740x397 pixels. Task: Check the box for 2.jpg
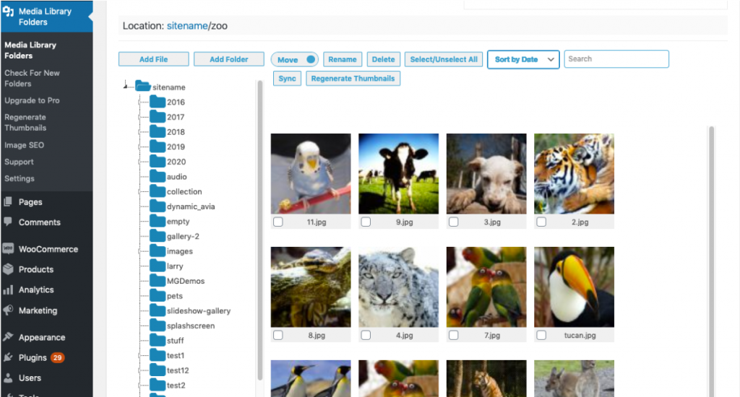[x=541, y=222]
